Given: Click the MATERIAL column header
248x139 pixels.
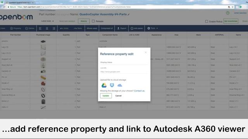Looking at the screenshot, I should [219, 35].
